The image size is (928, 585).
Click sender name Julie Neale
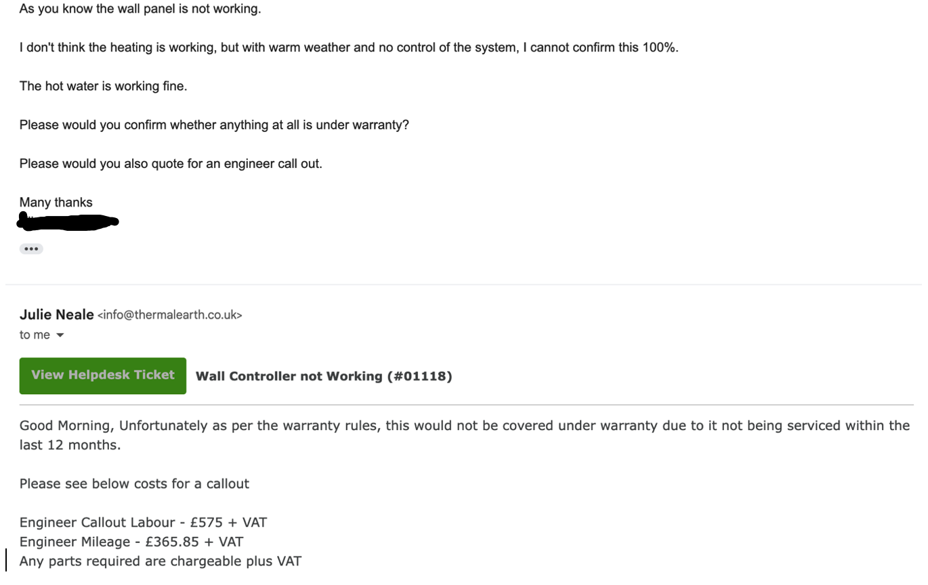click(x=57, y=315)
